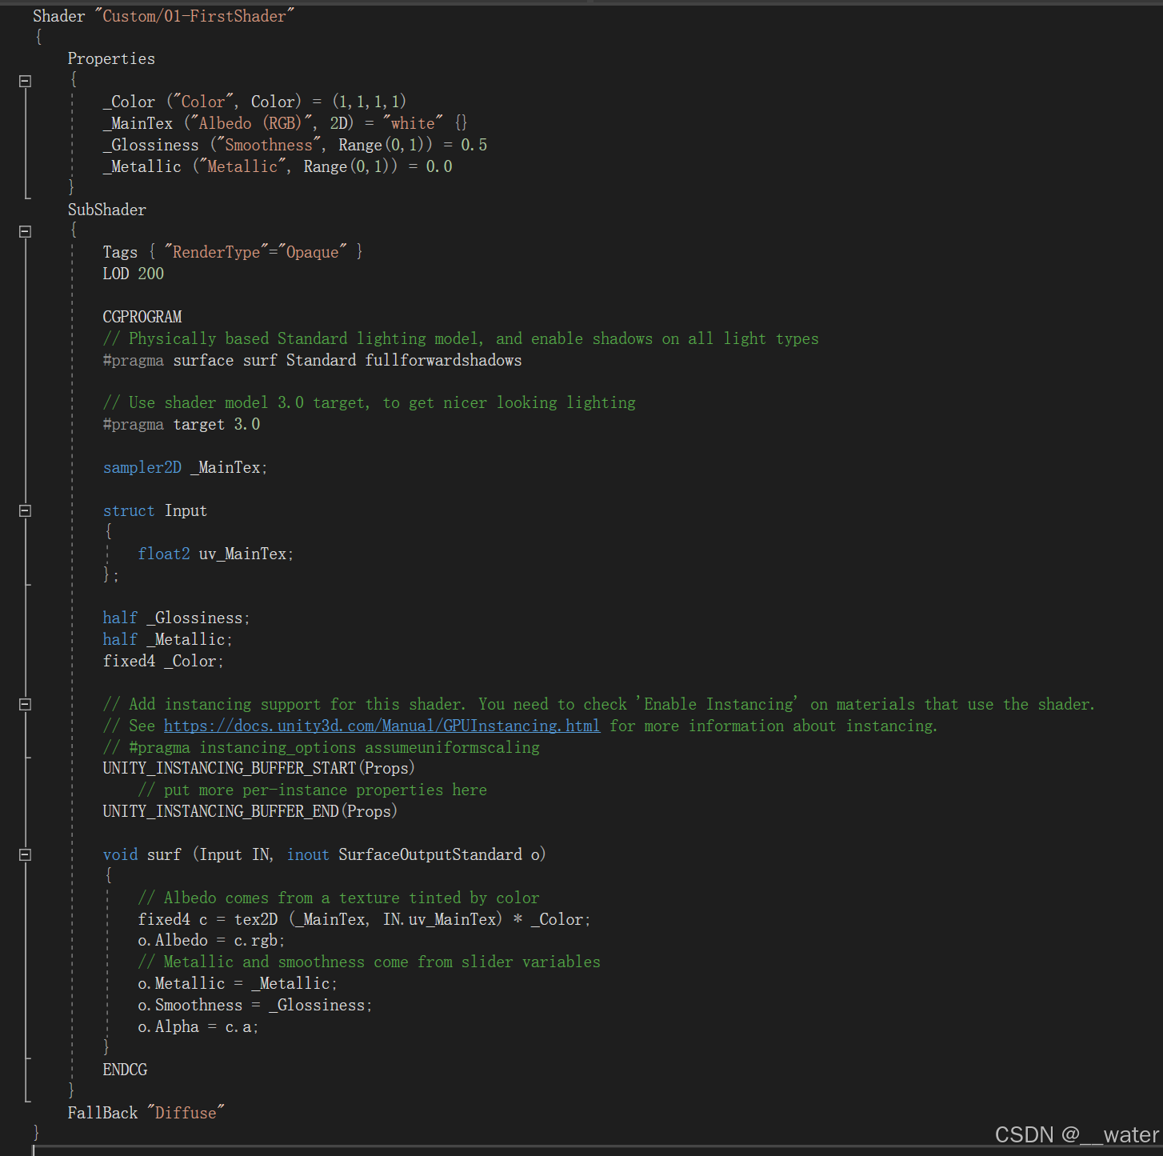Click the half _Glossiness variable line
The width and height of the screenshot is (1163, 1156).
coord(176,618)
